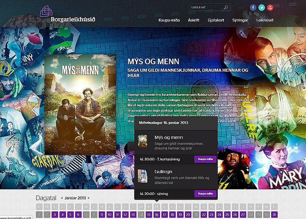Go to previous month in Dagatal

[62, 198]
